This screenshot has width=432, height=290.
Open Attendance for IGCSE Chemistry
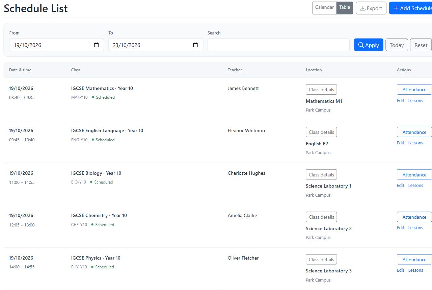click(414, 217)
